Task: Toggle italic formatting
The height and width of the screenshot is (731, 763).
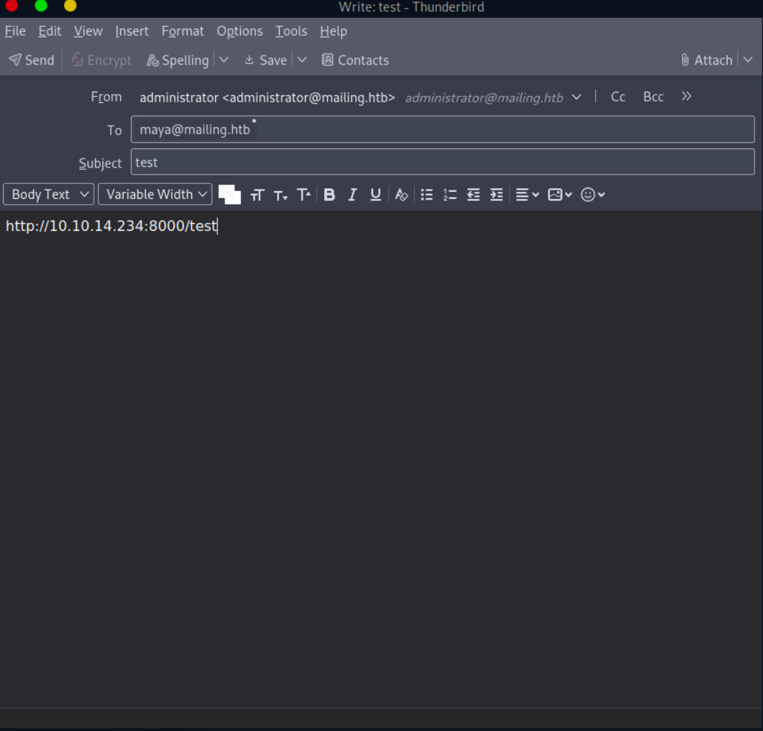Action: point(352,195)
